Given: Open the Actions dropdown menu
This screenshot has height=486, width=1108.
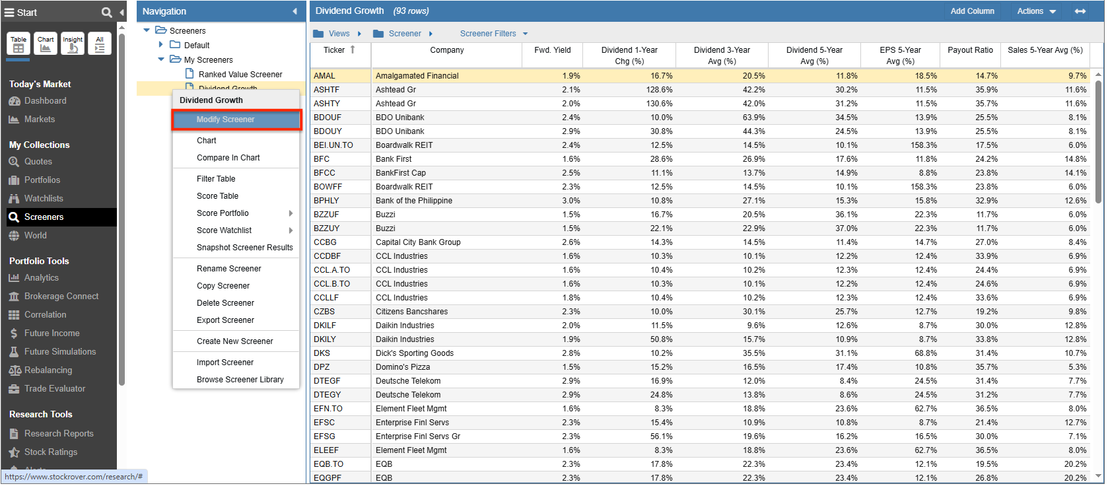Looking at the screenshot, I should [x=1036, y=11].
